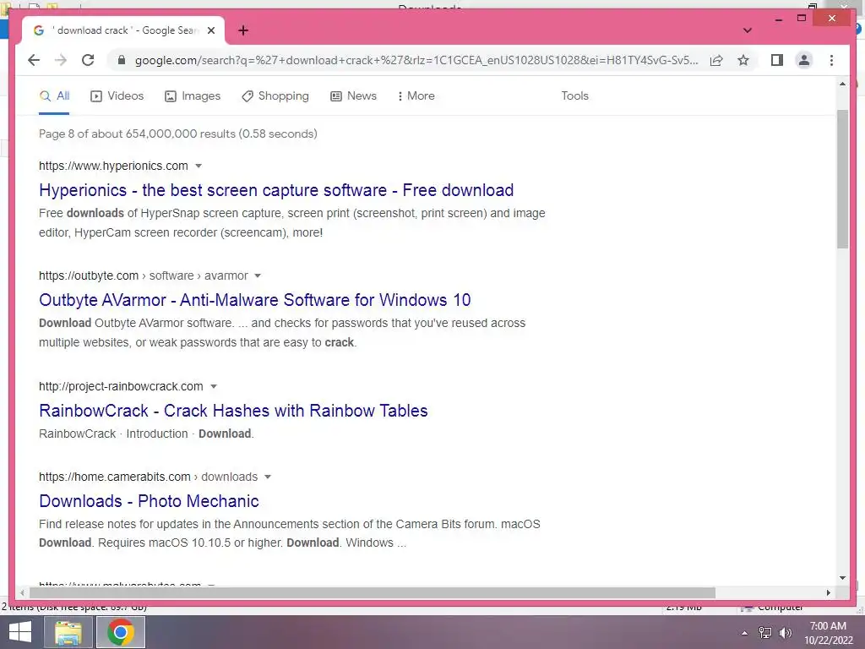View site info via lock icon

122,60
